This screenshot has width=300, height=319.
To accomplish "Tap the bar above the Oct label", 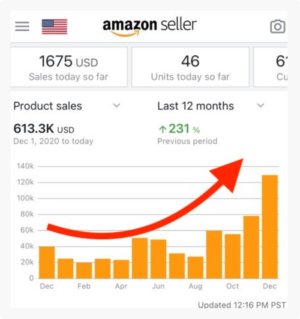I will coord(233,256).
